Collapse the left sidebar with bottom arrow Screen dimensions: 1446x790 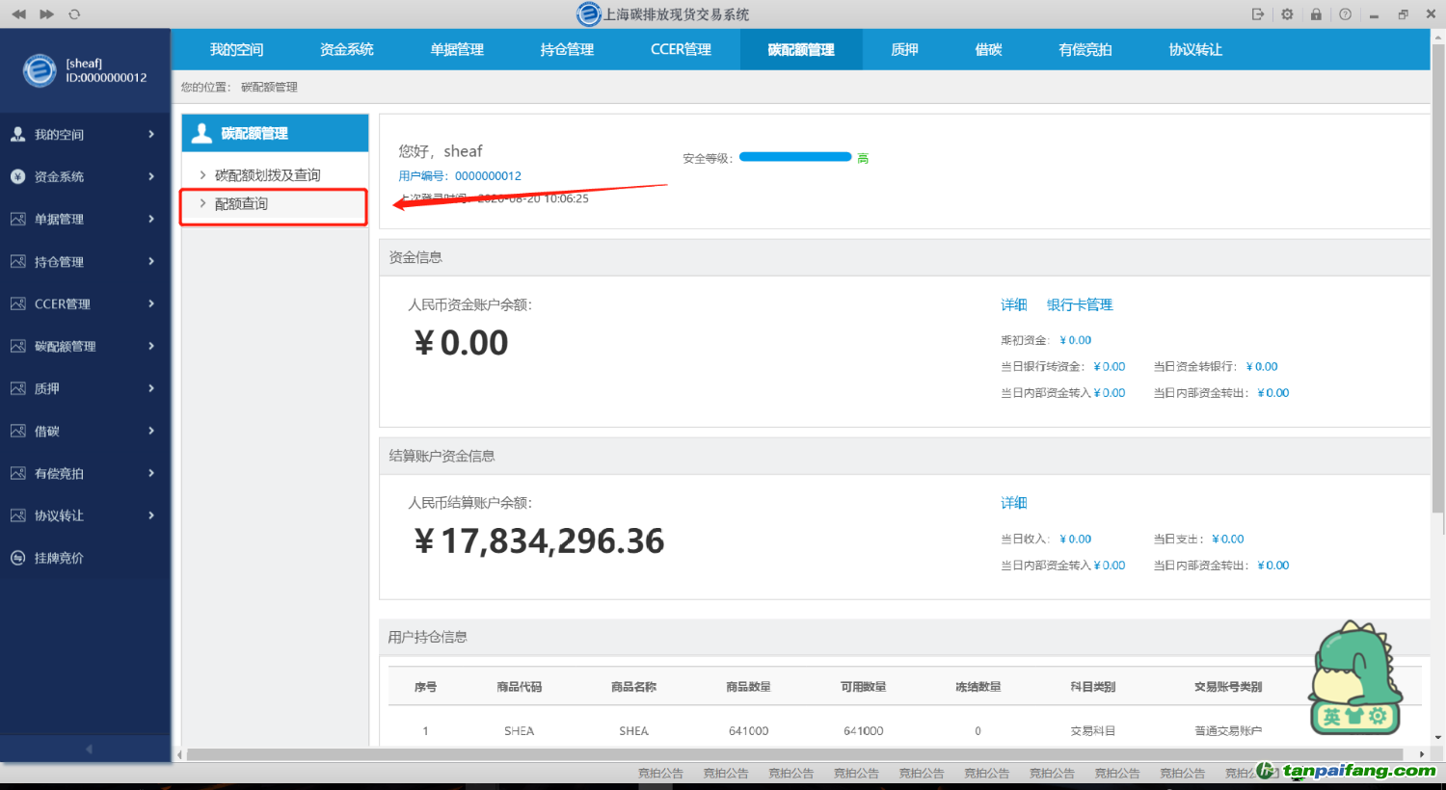(89, 749)
